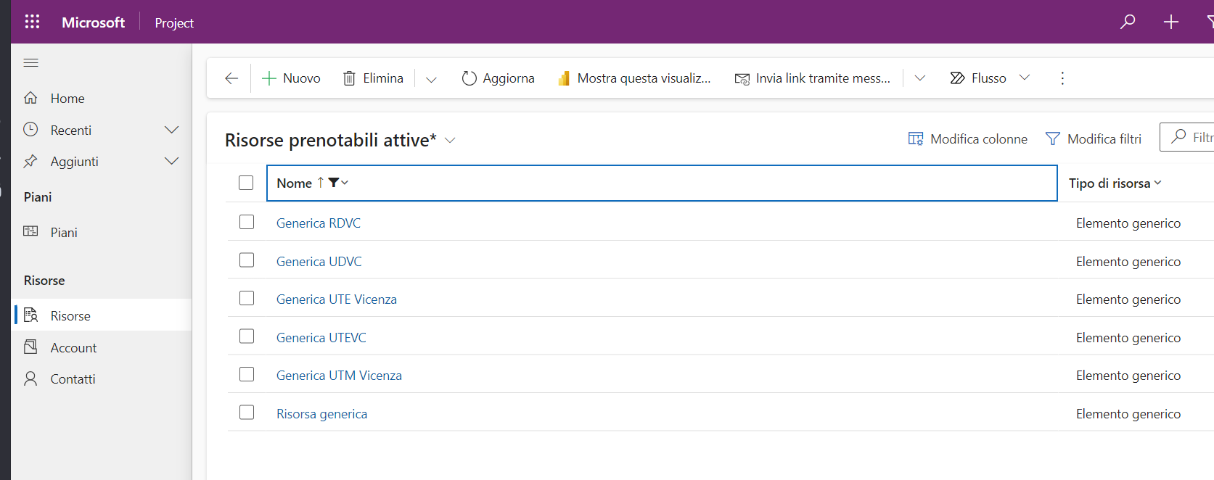Viewport: 1214px width, 480px height.
Task: Select the Generica RDVC row checkbox
Action: coord(247,222)
